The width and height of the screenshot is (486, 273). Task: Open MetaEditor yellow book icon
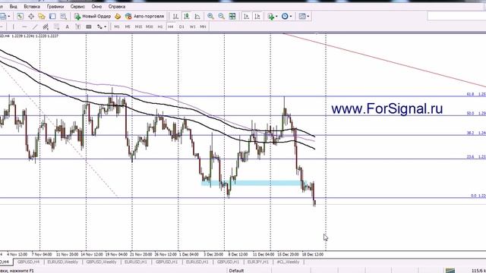pos(118,17)
